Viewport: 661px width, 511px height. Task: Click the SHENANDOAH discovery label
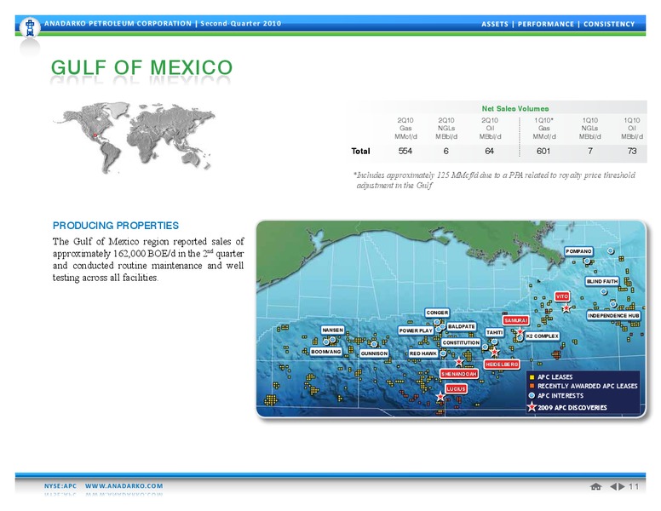459,374
